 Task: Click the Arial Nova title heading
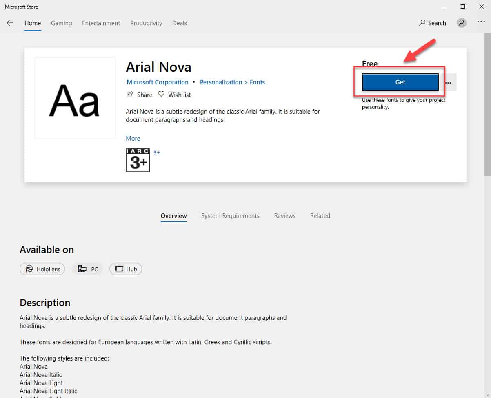[158, 67]
